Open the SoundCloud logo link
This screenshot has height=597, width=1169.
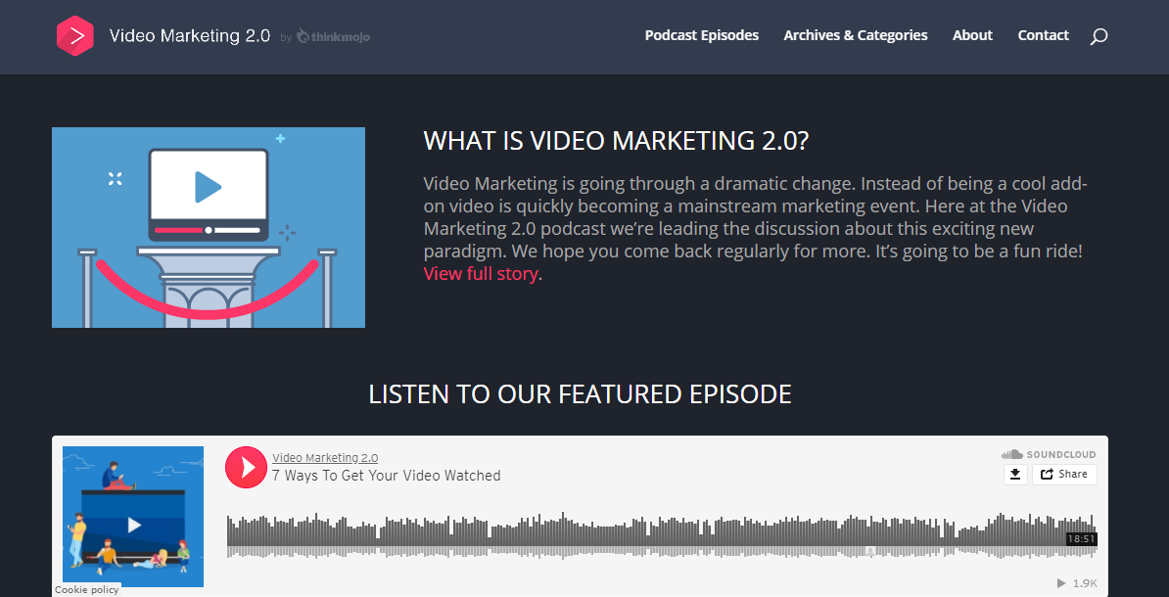coord(1049,455)
